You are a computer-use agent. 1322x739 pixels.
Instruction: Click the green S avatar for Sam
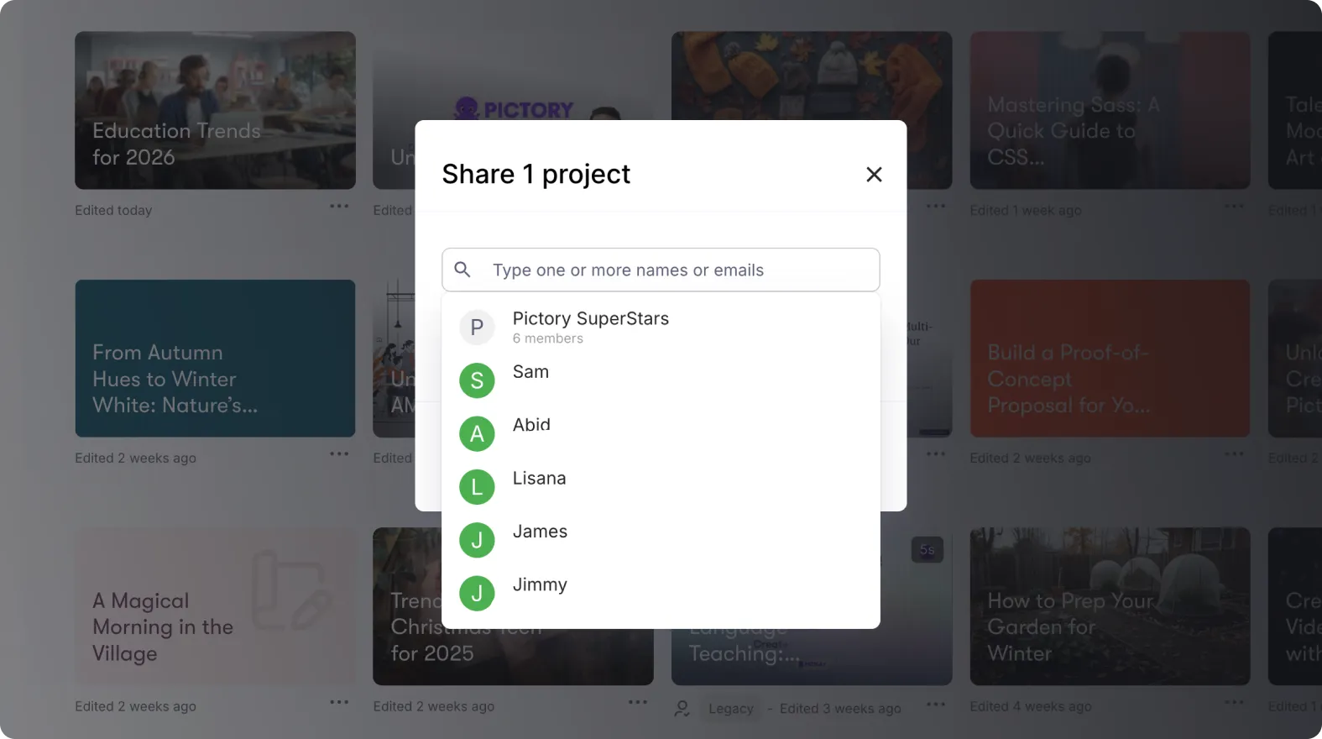[x=477, y=380]
